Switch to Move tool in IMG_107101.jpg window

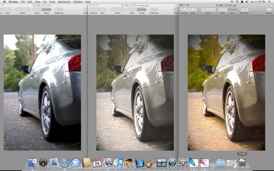223,10
